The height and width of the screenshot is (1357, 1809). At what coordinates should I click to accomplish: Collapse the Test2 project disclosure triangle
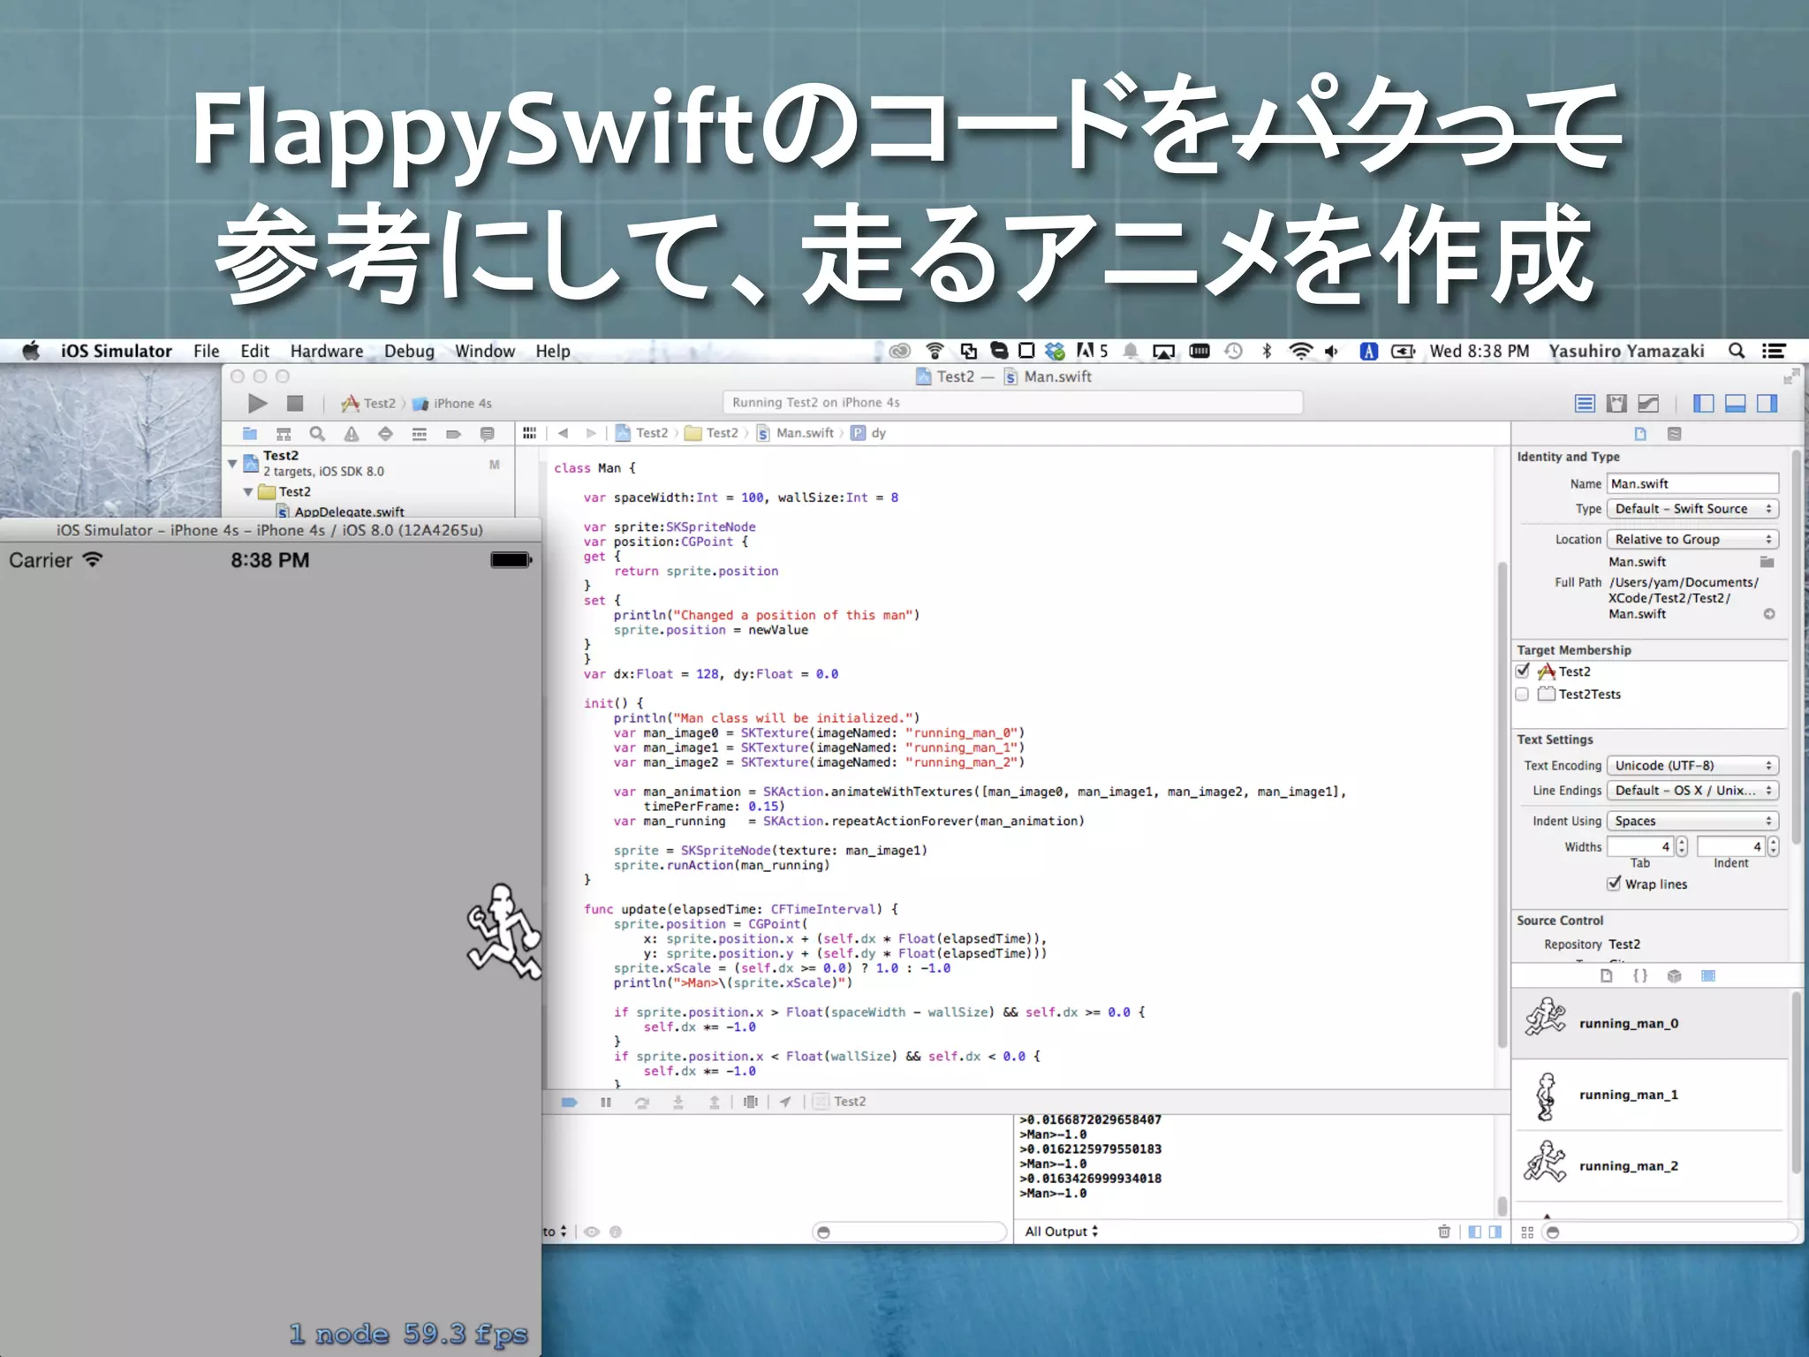point(232,463)
